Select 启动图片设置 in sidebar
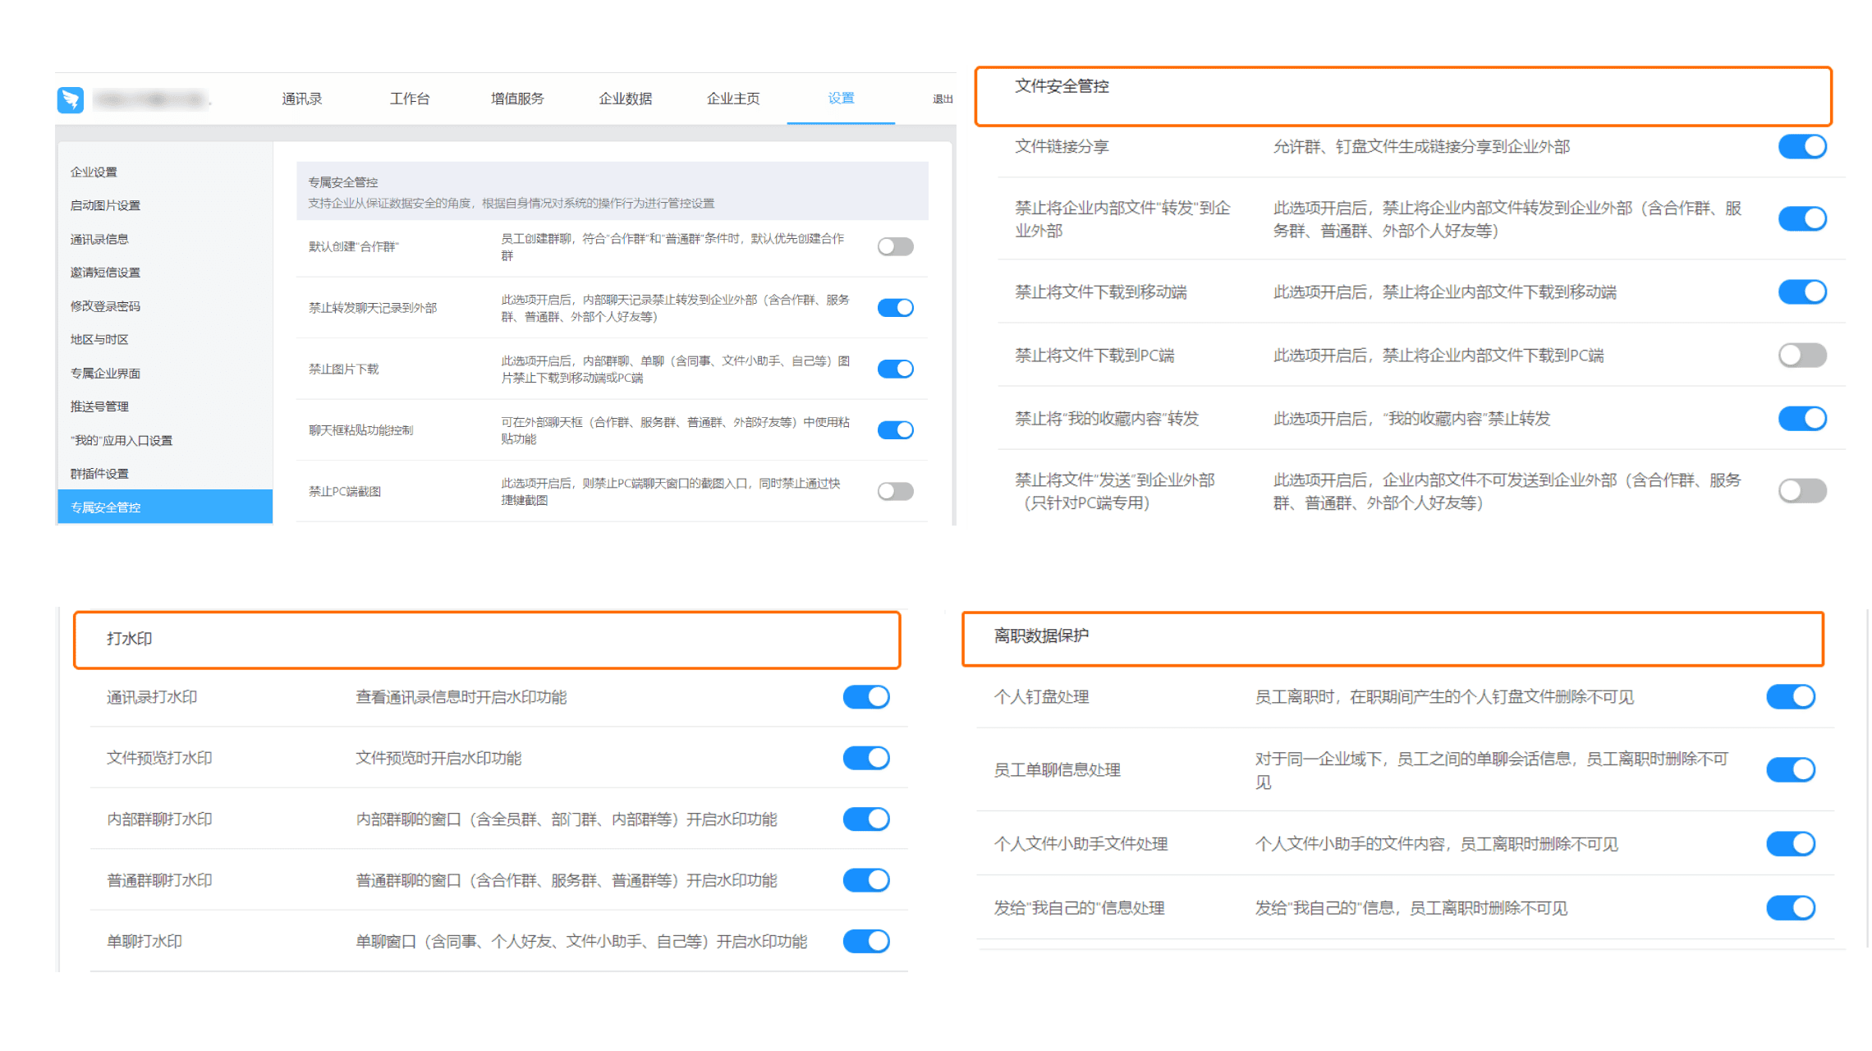This screenshot has height=1051, width=1872. click(x=105, y=205)
